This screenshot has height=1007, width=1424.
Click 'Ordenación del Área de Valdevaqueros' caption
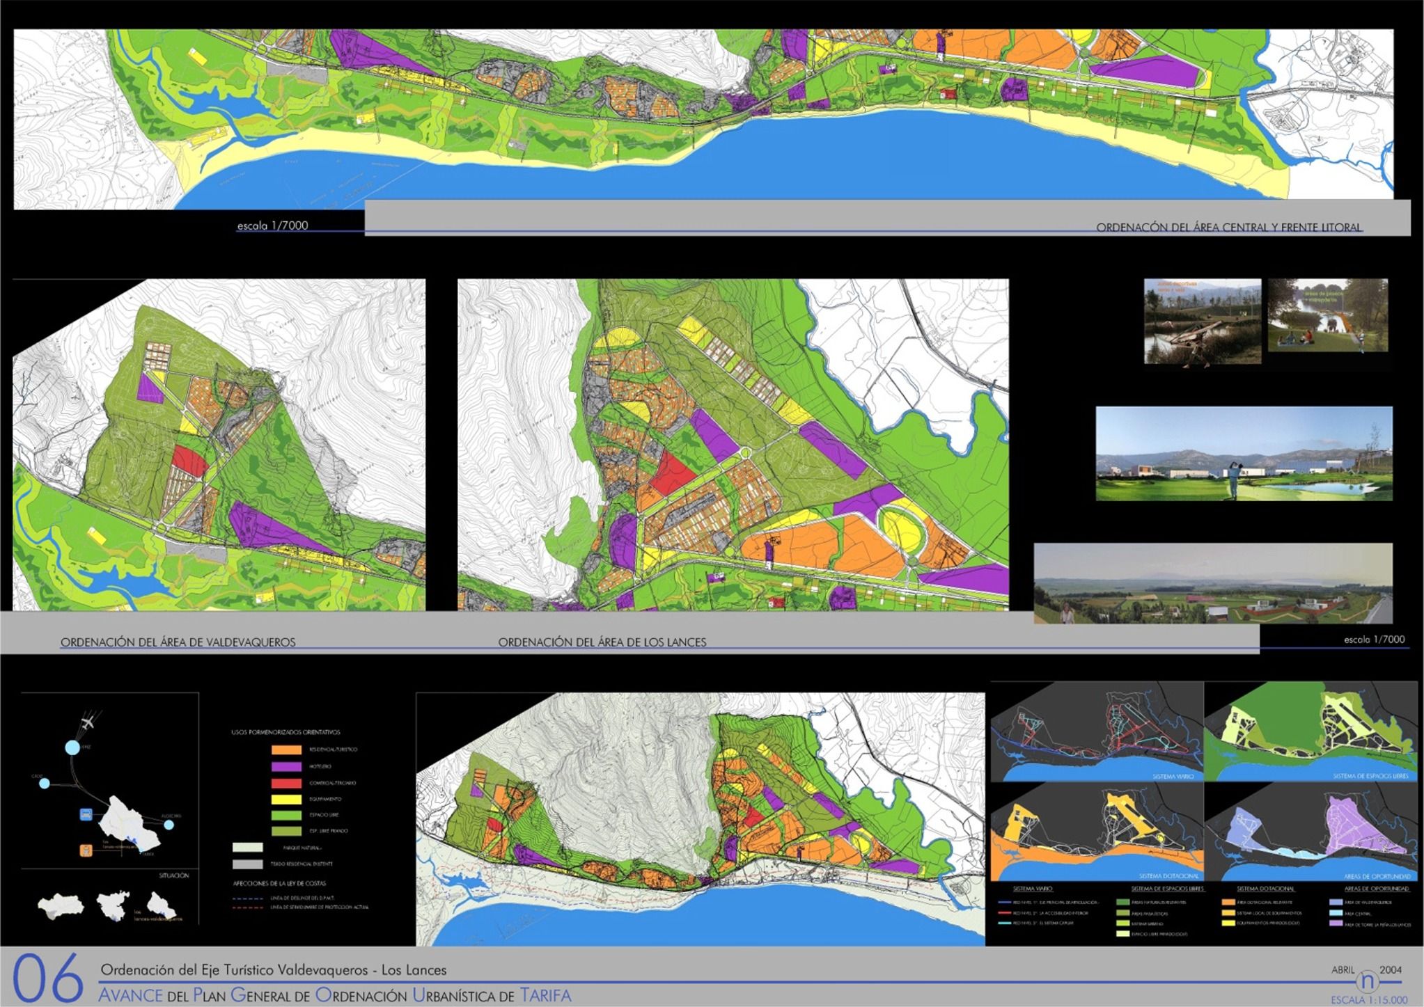point(178,642)
